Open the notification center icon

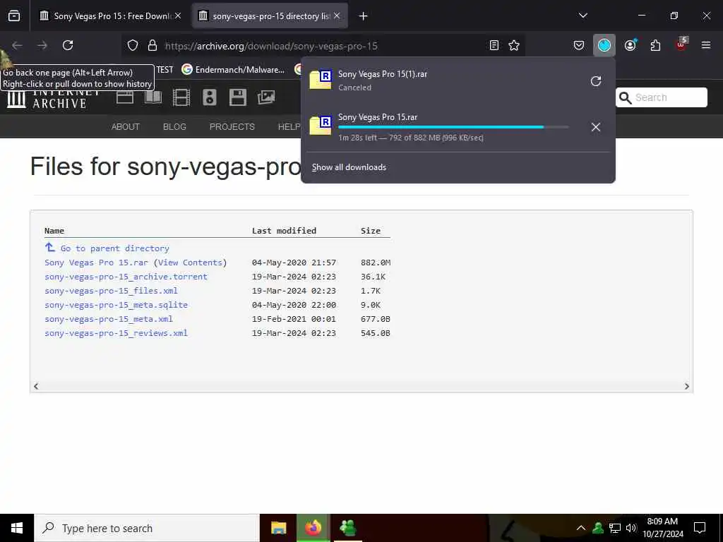[x=700, y=528]
